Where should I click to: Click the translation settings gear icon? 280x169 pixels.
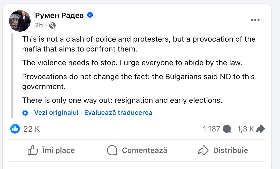tap(25, 113)
